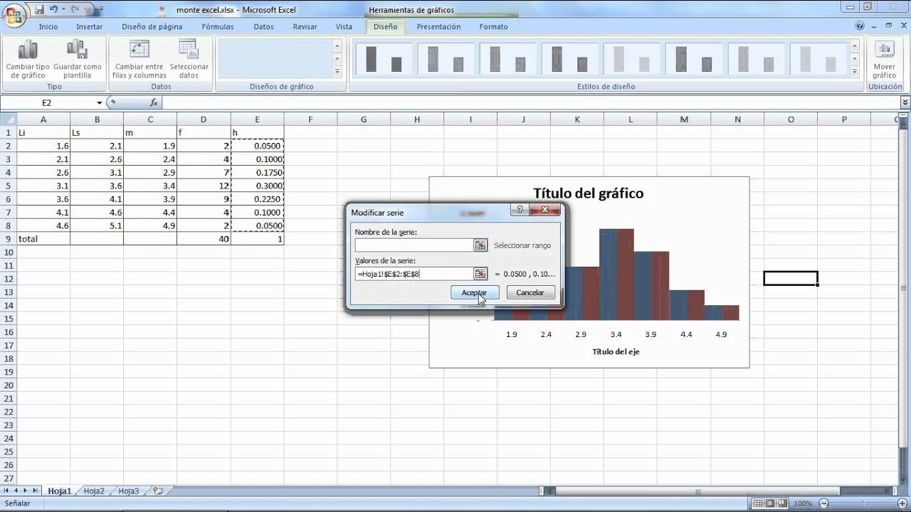Click range selector icon for Nombre de la serie

480,245
